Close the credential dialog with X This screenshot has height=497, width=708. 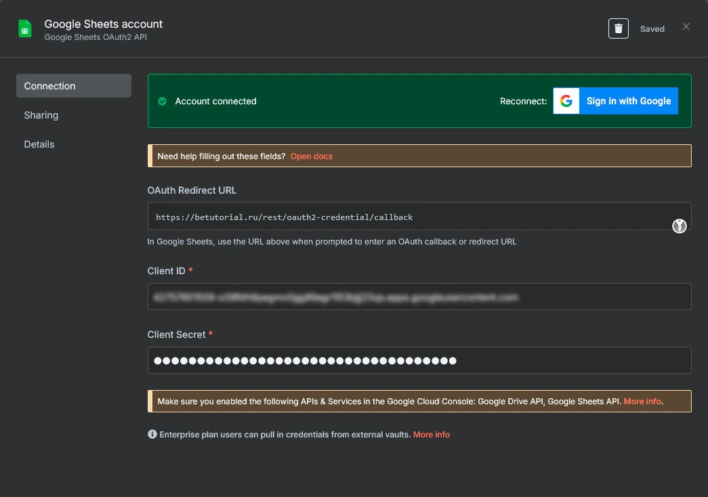pyautogui.click(x=686, y=27)
